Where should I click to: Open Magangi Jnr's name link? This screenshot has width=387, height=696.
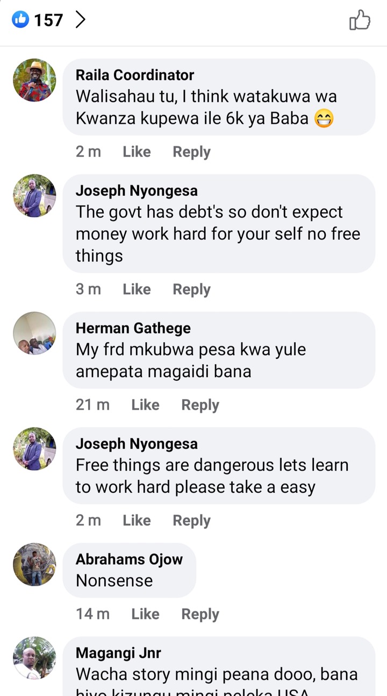(118, 653)
